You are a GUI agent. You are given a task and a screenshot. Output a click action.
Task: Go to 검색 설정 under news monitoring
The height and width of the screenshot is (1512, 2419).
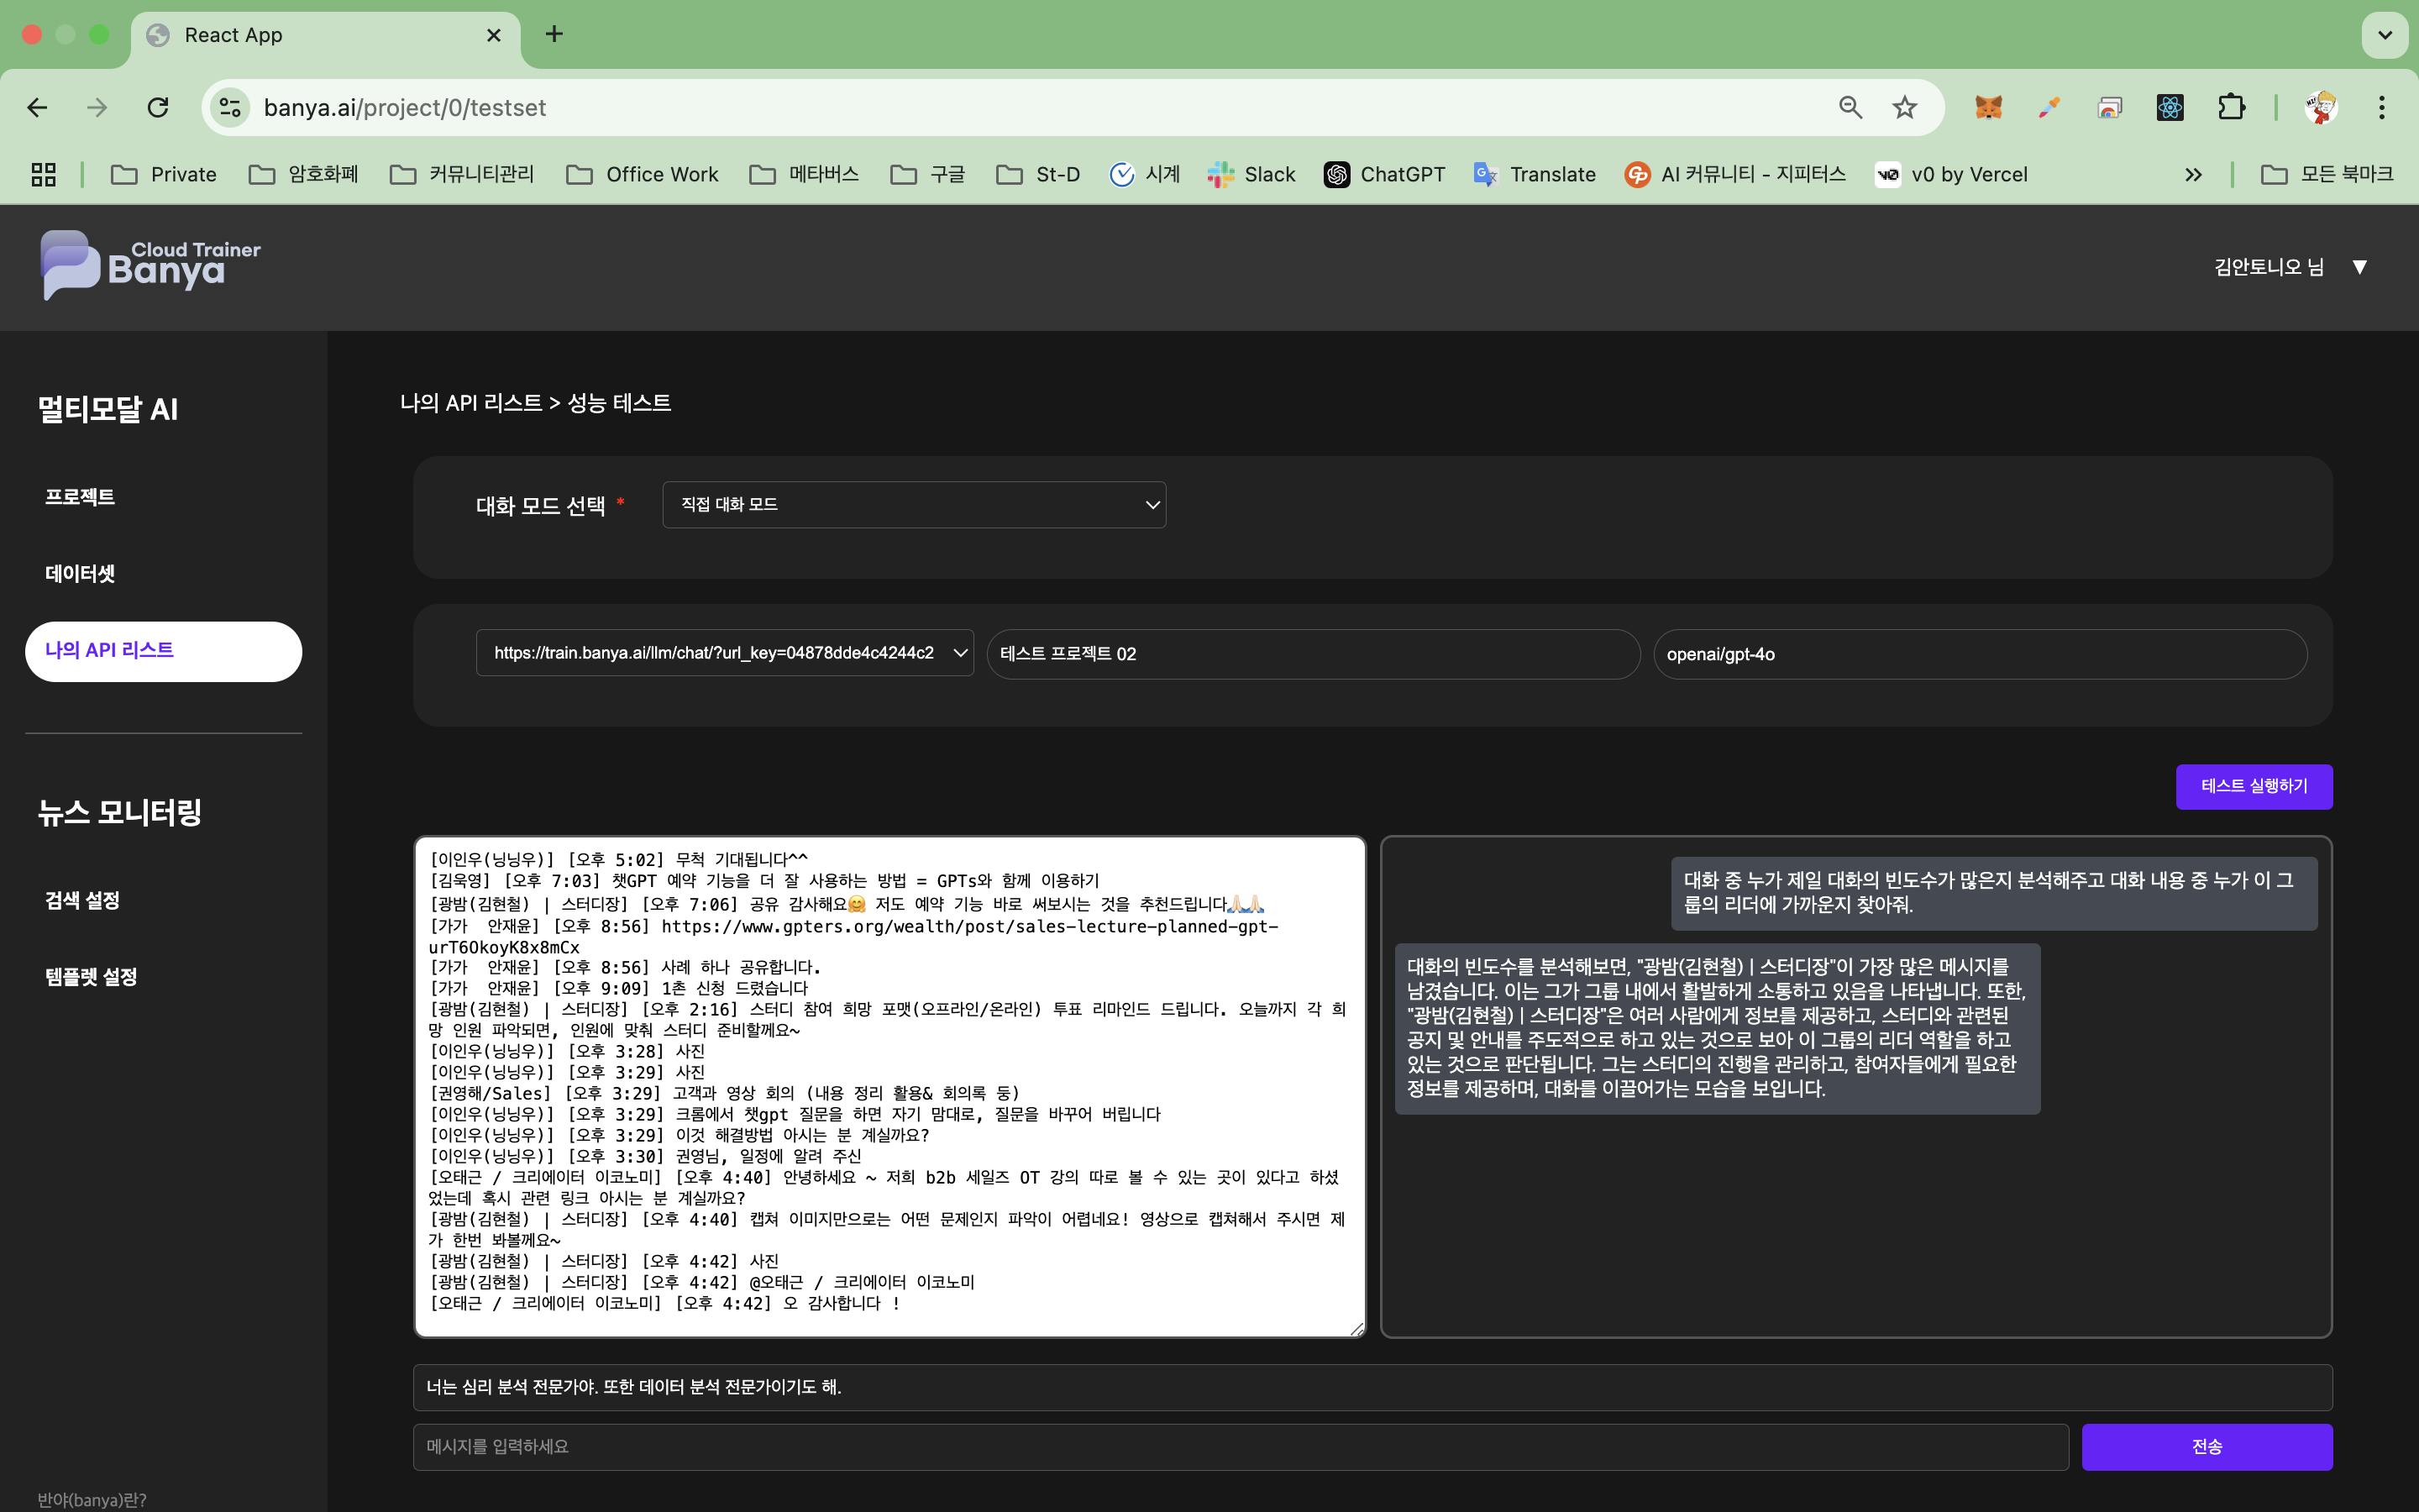click(x=82, y=900)
